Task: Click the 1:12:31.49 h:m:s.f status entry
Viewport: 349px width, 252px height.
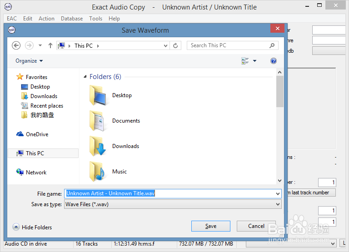Action: (x=134, y=244)
